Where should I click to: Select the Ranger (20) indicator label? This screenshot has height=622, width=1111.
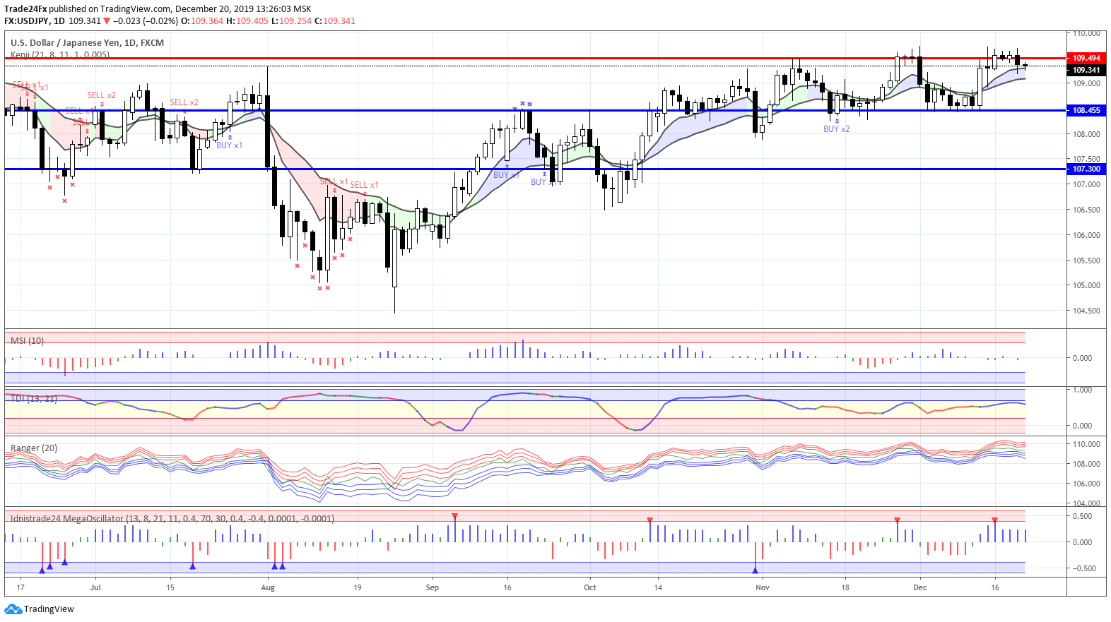34,448
